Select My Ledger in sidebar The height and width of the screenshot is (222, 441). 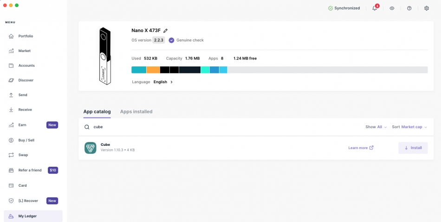pos(33,216)
